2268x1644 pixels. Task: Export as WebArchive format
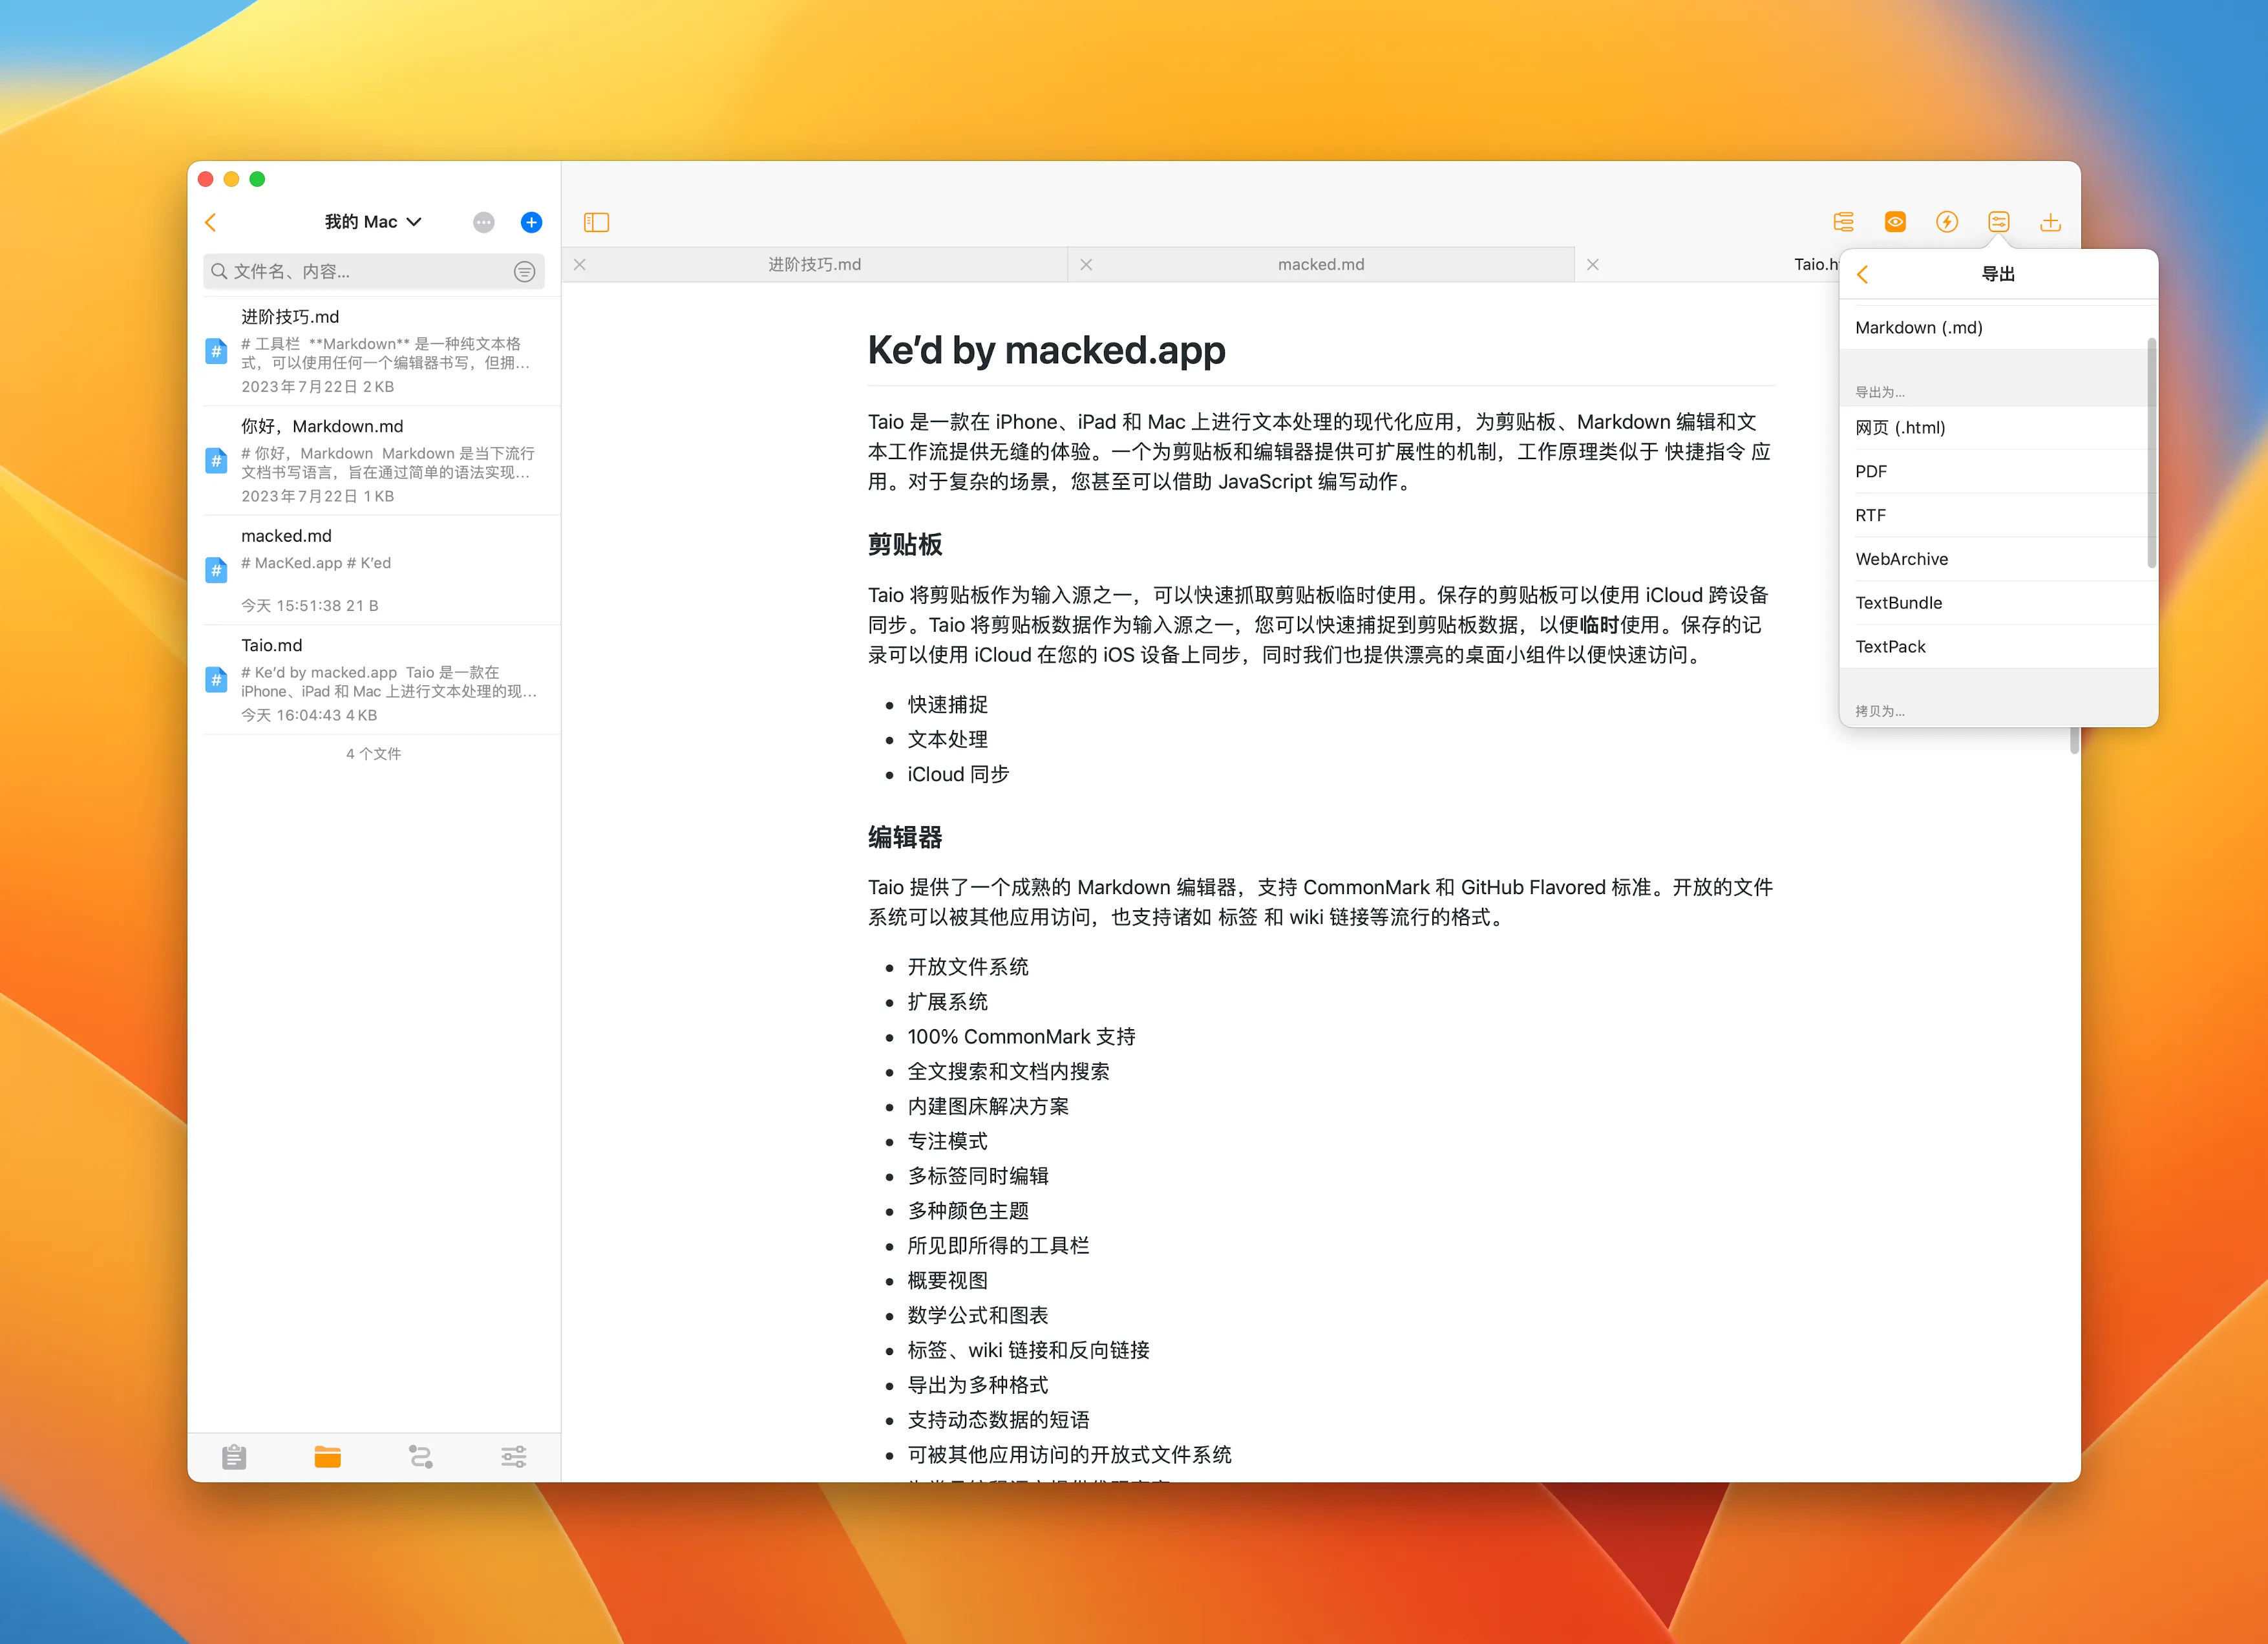(1901, 558)
